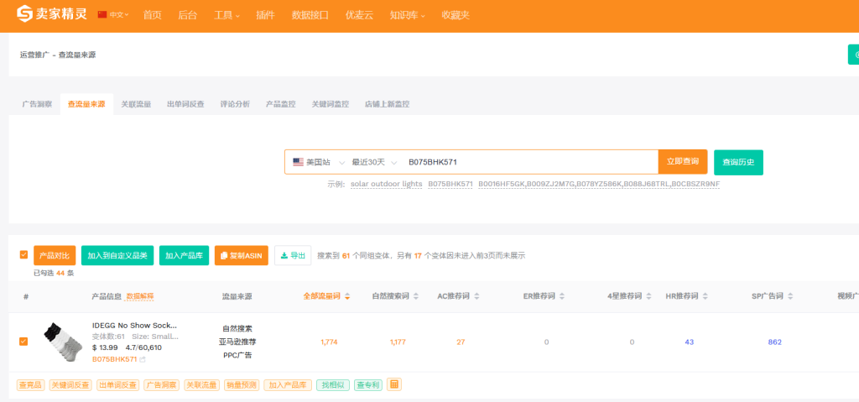The image size is (859, 402).
Task: Click the sock product thumbnail image
Action: coord(61,342)
